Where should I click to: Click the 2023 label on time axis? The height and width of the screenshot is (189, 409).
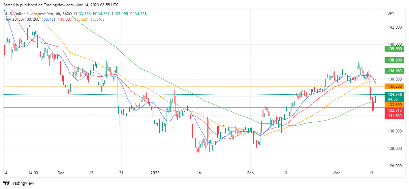click(x=155, y=173)
